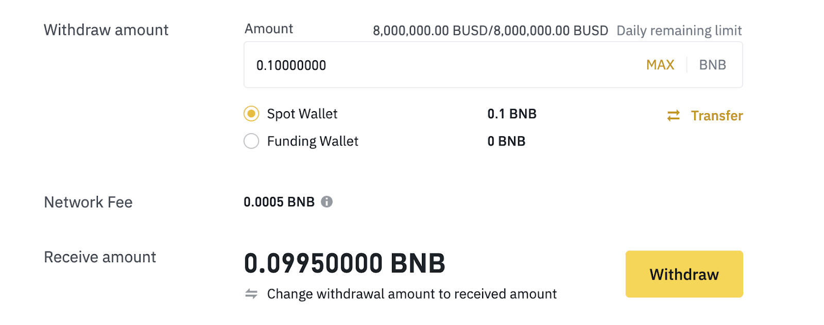Image resolution: width=824 pixels, height=325 pixels.
Task: Click the 0 BNB Funding Wallet balance
Action: [x=506, y=141]
